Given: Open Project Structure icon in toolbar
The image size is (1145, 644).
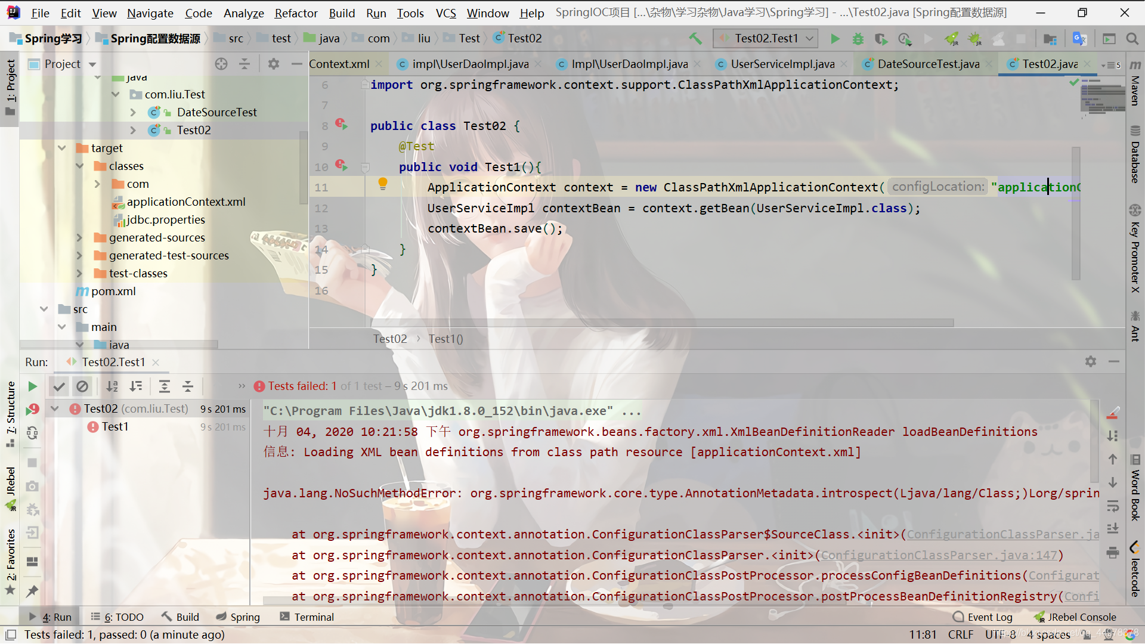Looking at the screenshot, I should (1050, 39).
